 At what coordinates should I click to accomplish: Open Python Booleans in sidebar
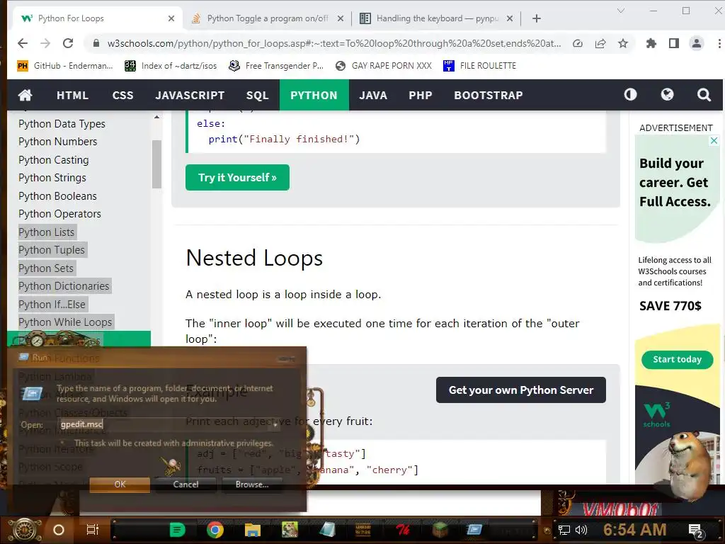(x=57, y=196)
